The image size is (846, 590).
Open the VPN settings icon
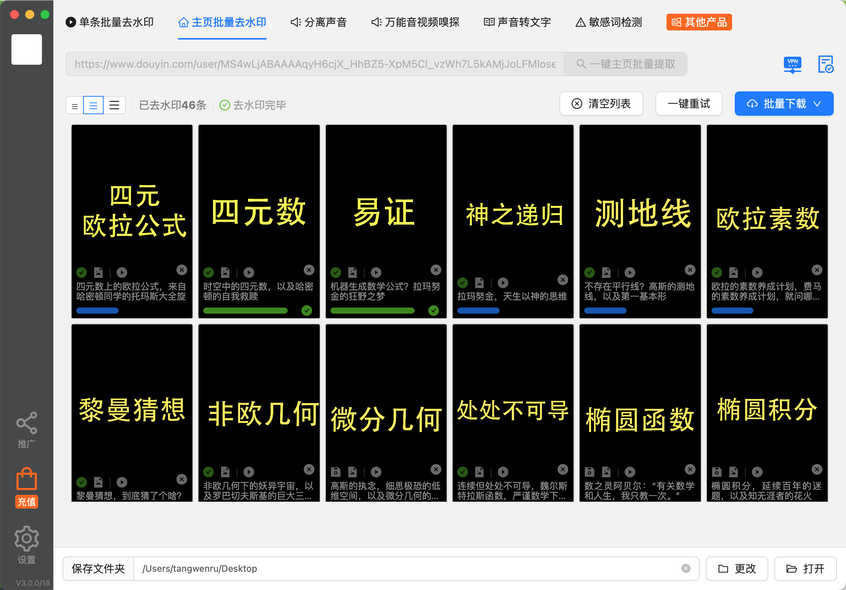[x=792, y=64]
